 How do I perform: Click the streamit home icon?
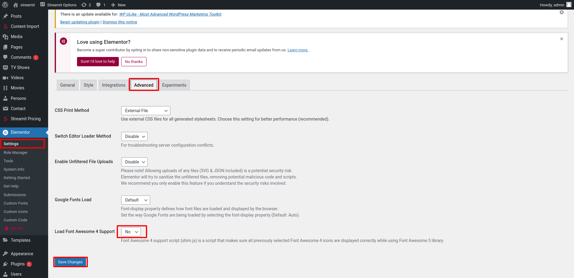tap(16, 5)
